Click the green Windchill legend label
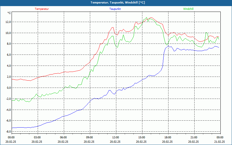The width and height of the screenshot is (232, 145). point(188,9)
